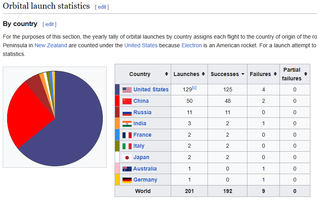Click the United States flag icon
The image size is (317, 204).
[127, 90]
